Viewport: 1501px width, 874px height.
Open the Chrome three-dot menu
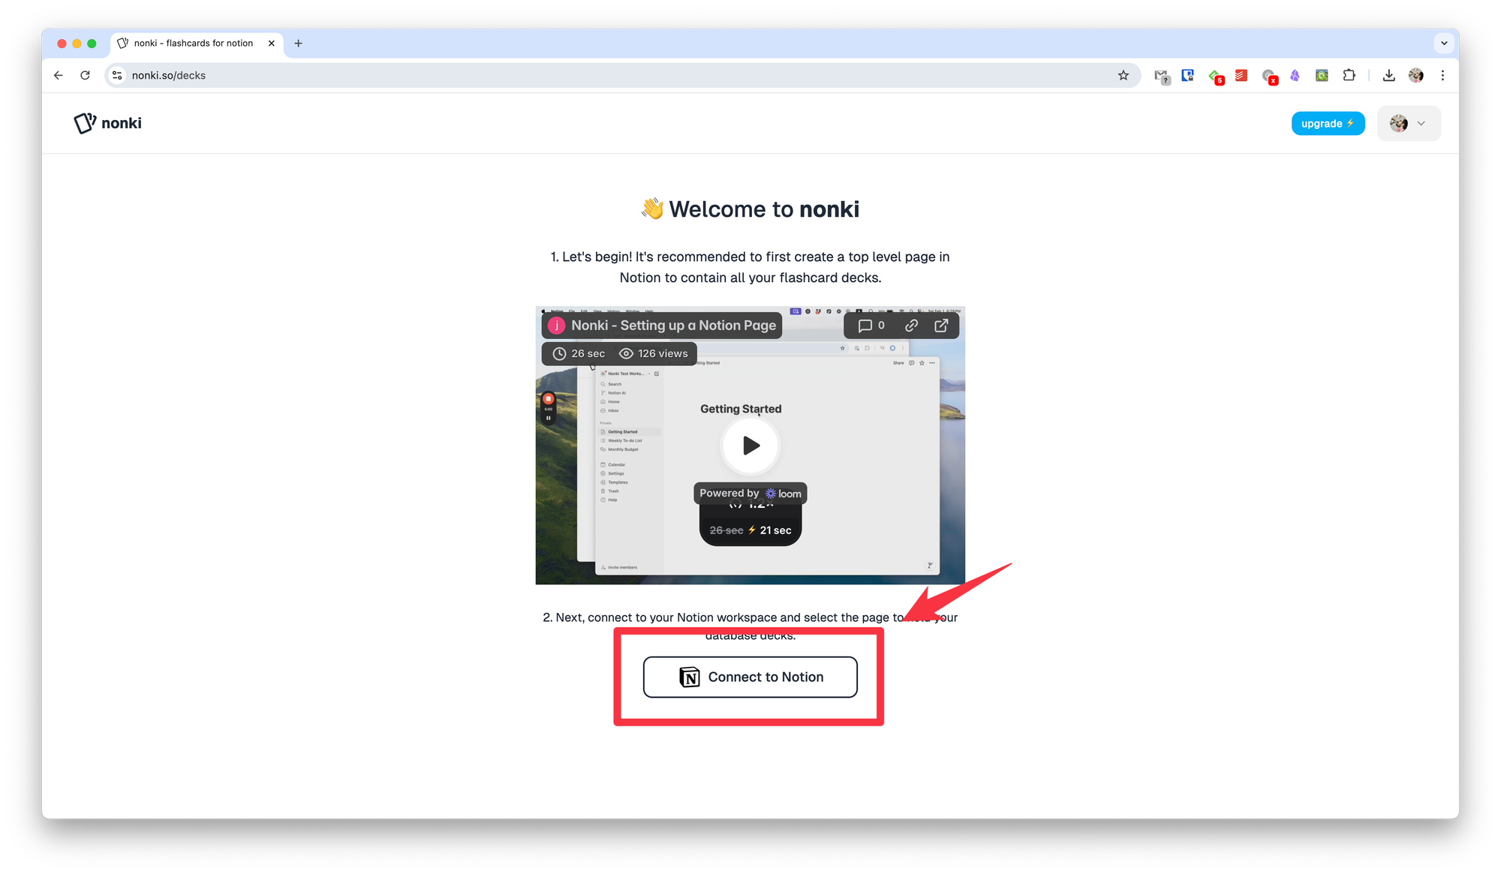(x=1442, y=75)
